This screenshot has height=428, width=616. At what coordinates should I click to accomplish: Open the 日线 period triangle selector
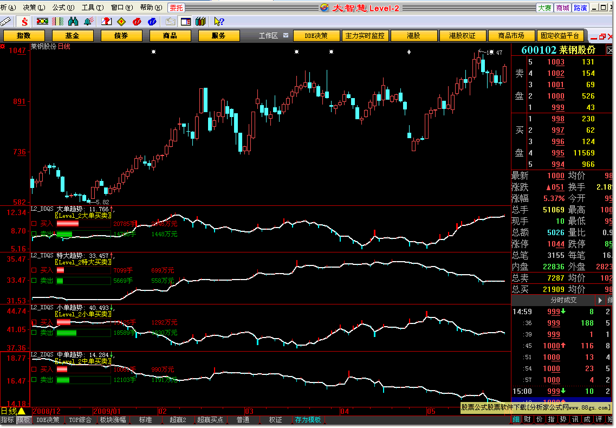pyautogui.click(x=22, y=411)
